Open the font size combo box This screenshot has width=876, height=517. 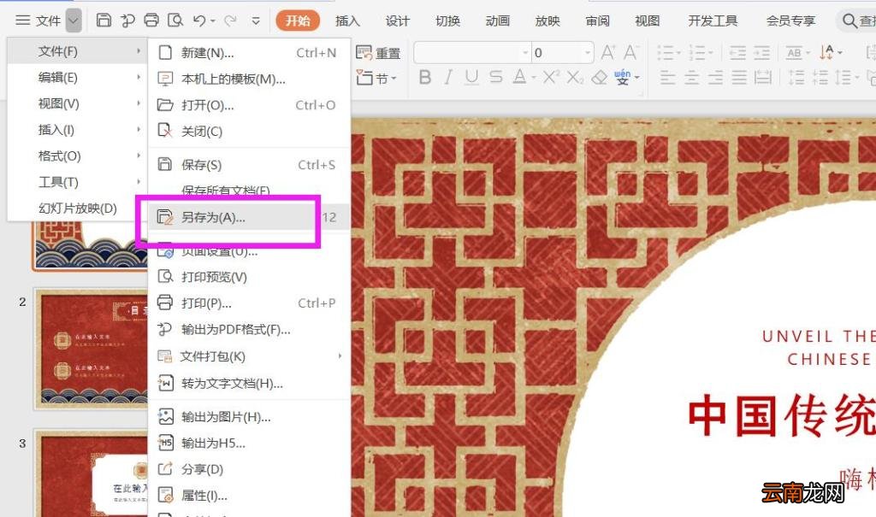(x=563, y=53)
